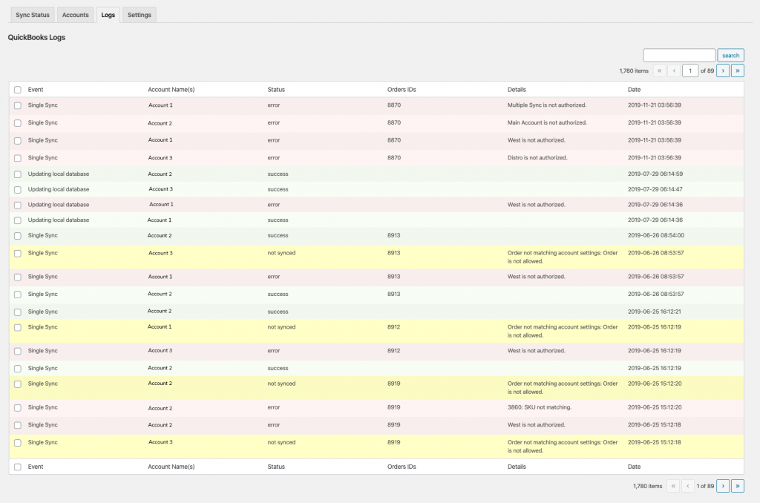This screenshot has width=760, height=503.
Task: Open the Sync Status tab
Action: 33,15
